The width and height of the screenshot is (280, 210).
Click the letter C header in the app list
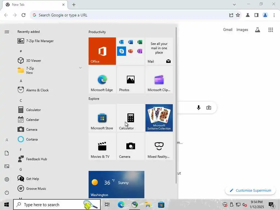click(21, 101)
